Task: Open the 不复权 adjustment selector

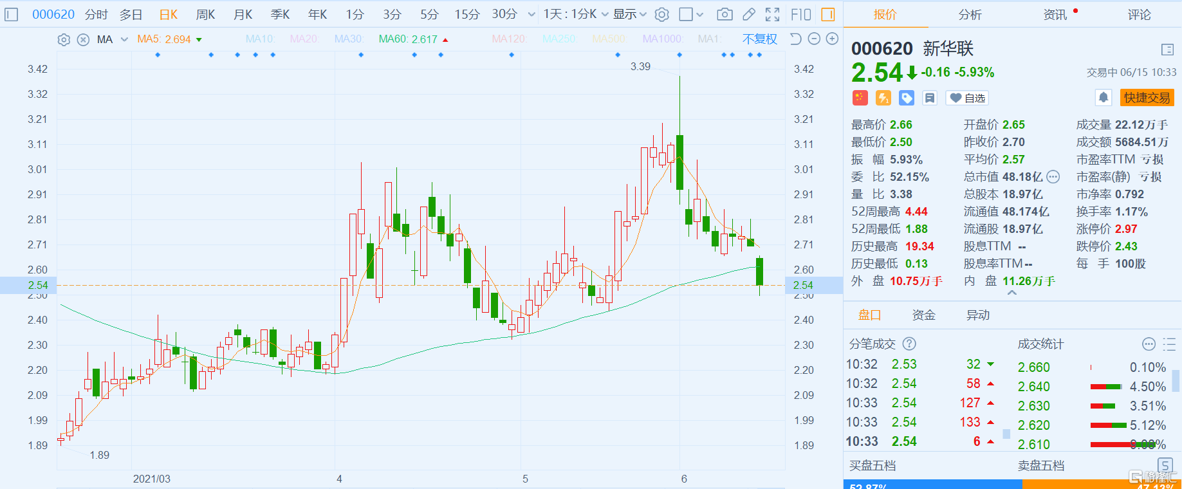Action: (760, 39)
